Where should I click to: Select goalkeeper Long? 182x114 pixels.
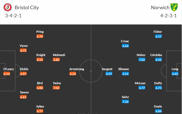point(175,69)
